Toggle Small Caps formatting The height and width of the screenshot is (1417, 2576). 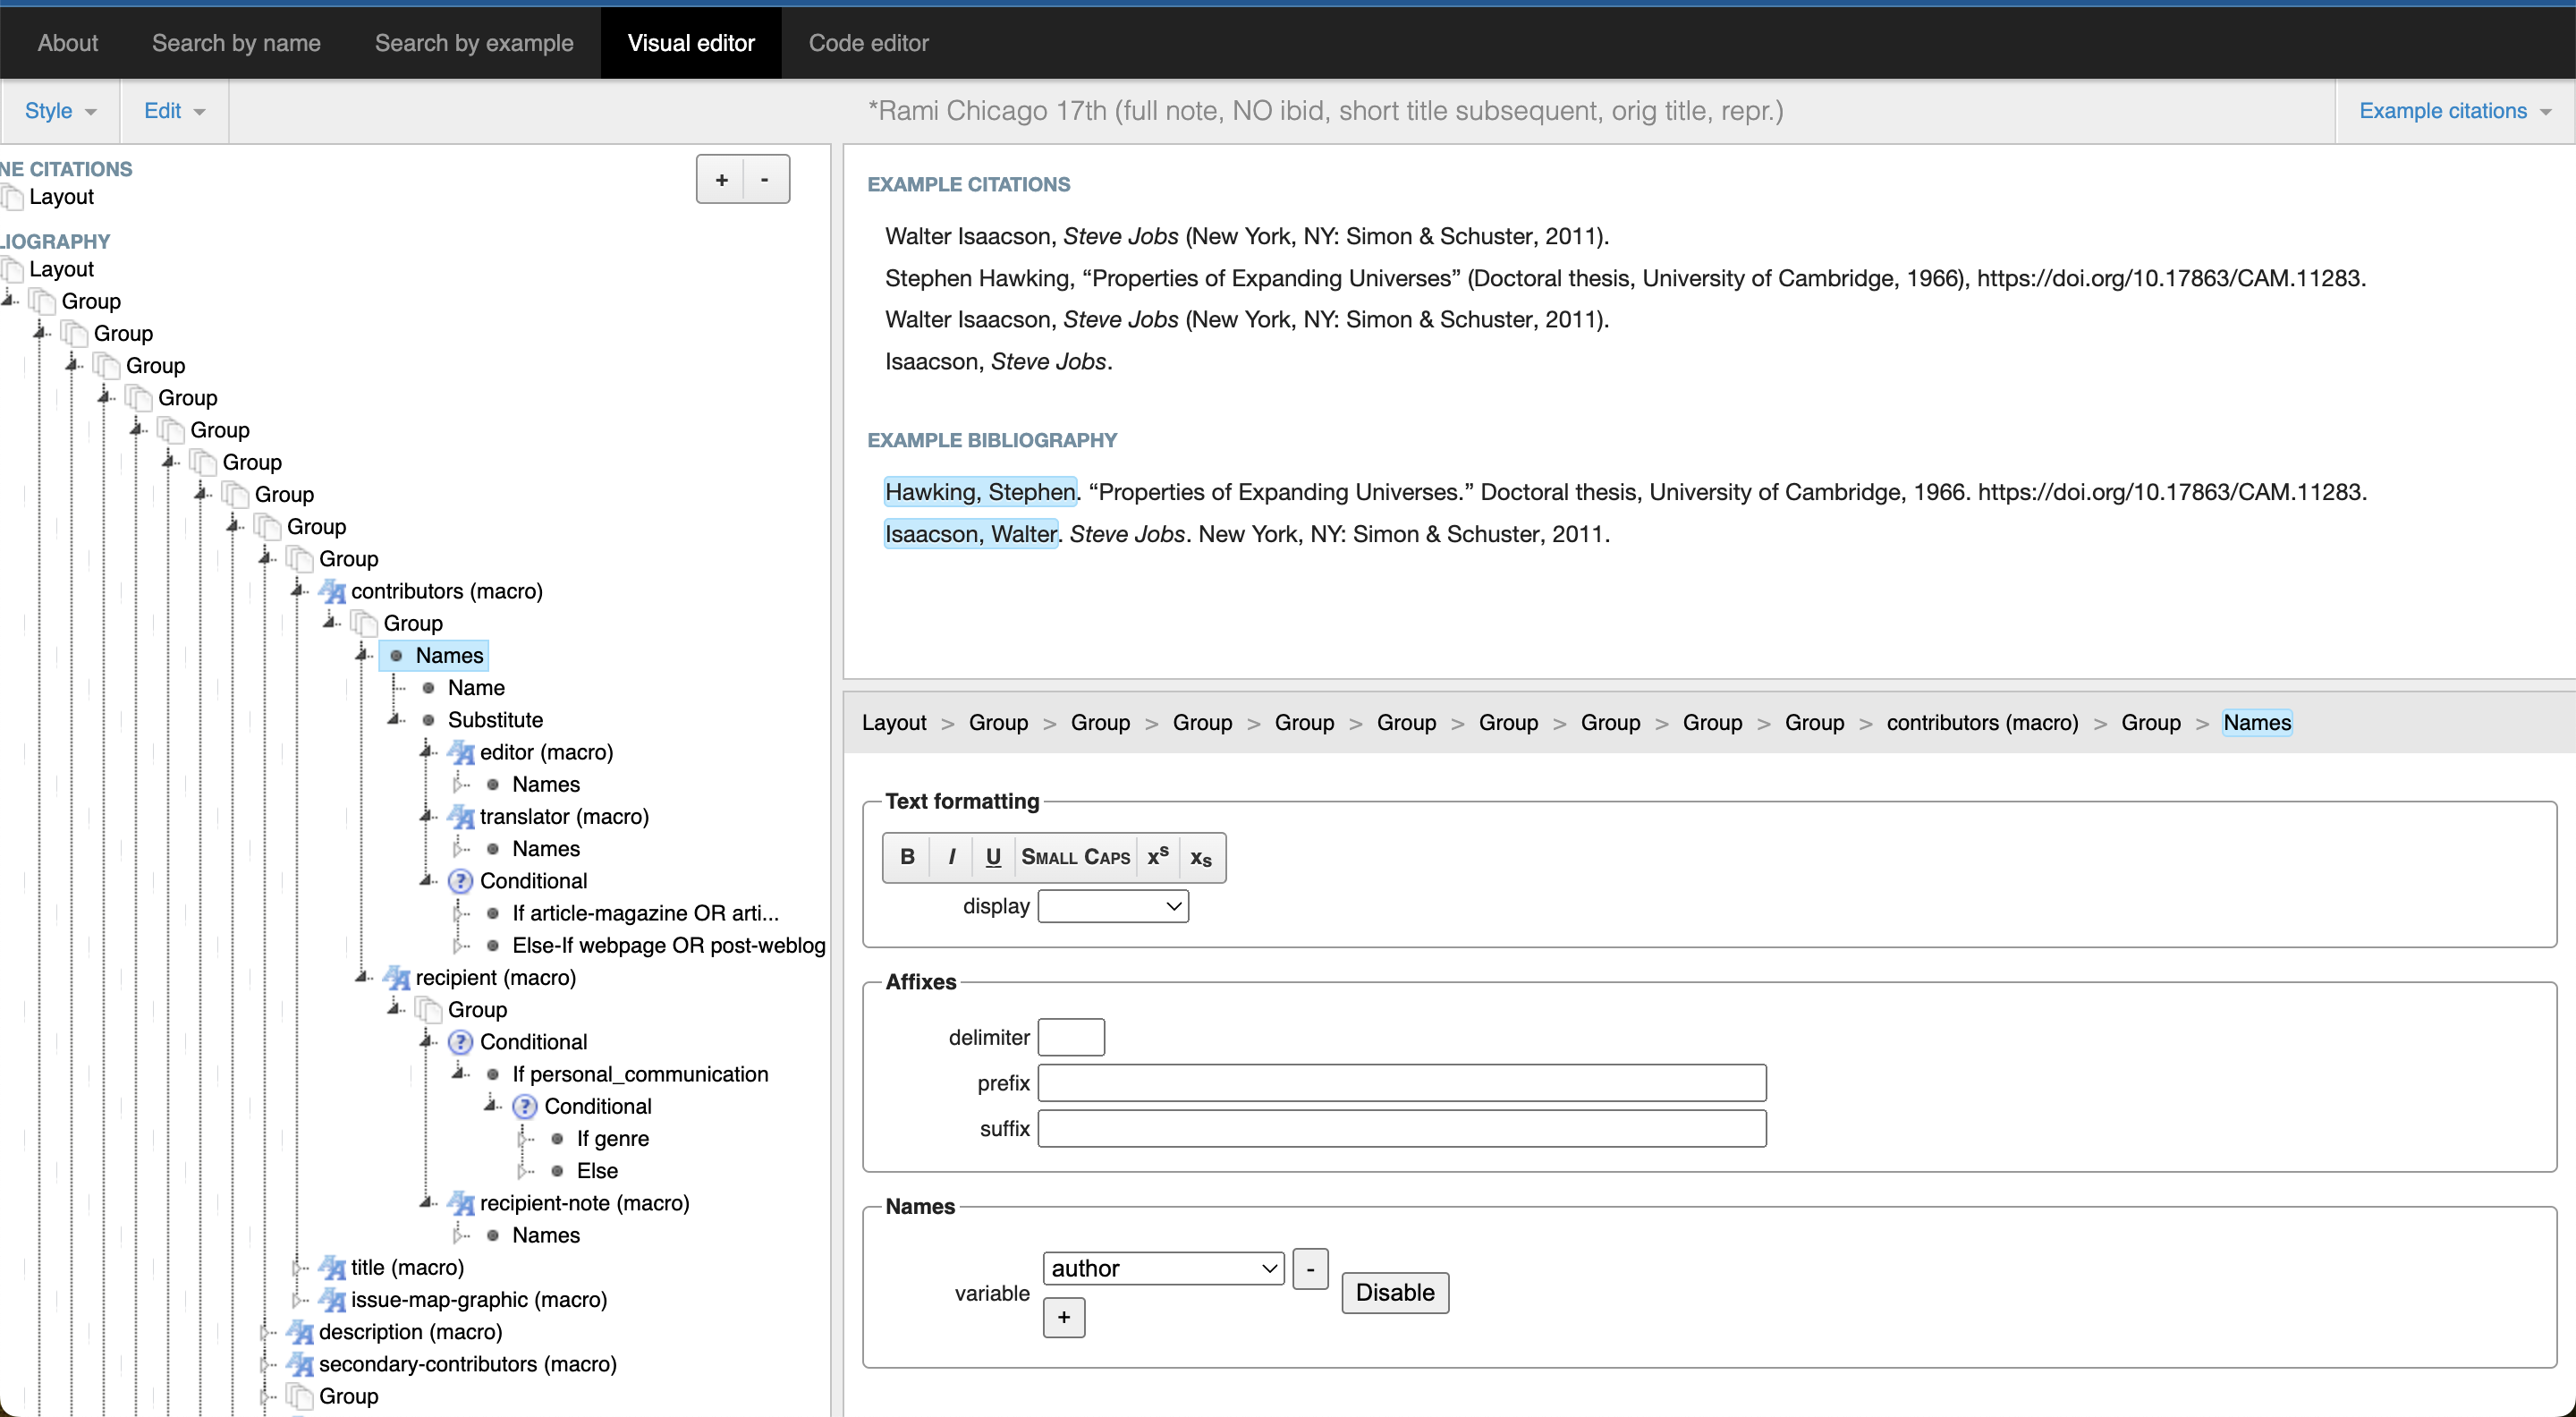[x=1075, y=857]
